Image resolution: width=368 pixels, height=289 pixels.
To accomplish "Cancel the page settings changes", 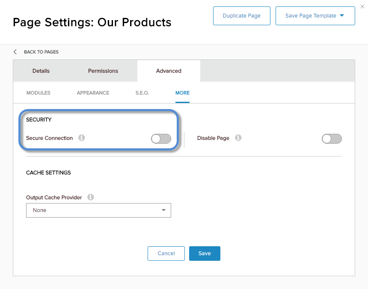I will pyautogui.click(x=166, y=254).
